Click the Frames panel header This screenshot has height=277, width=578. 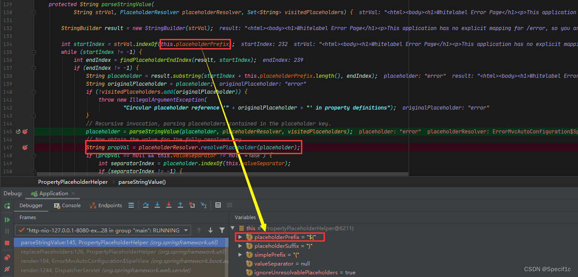[28, 217]
